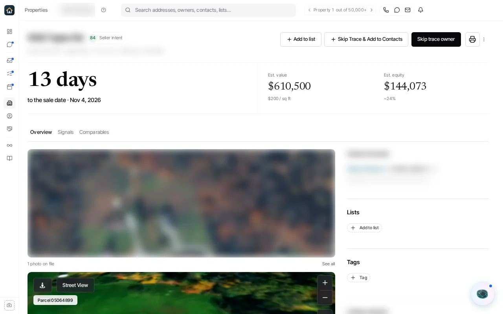The image size is (503, 314).
Task: Open the infinity automation sidebar icon
Action: click(9, 145)
